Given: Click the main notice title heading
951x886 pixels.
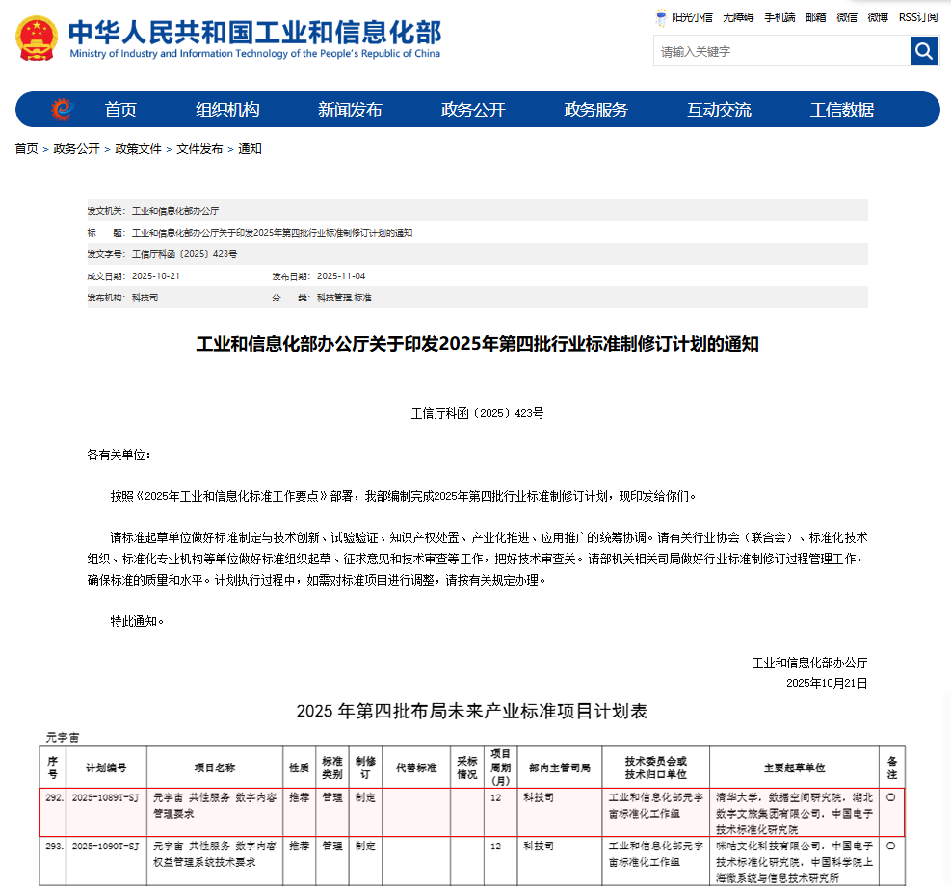Looking at the screenshot, I should [x=477, y=344].
